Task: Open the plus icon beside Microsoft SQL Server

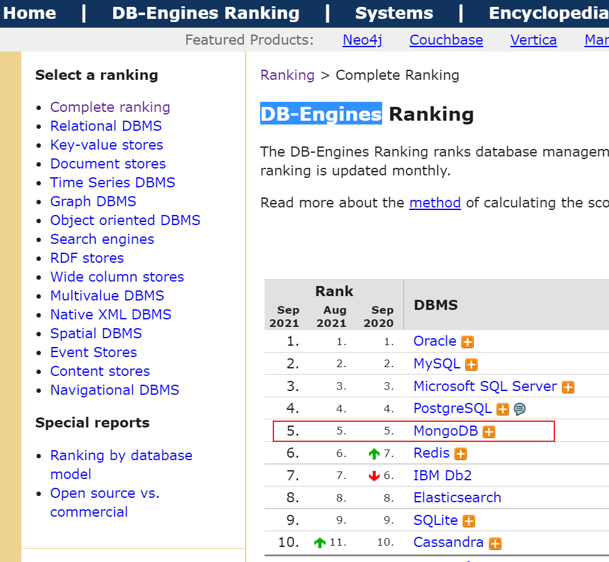Action: point(568,387)
